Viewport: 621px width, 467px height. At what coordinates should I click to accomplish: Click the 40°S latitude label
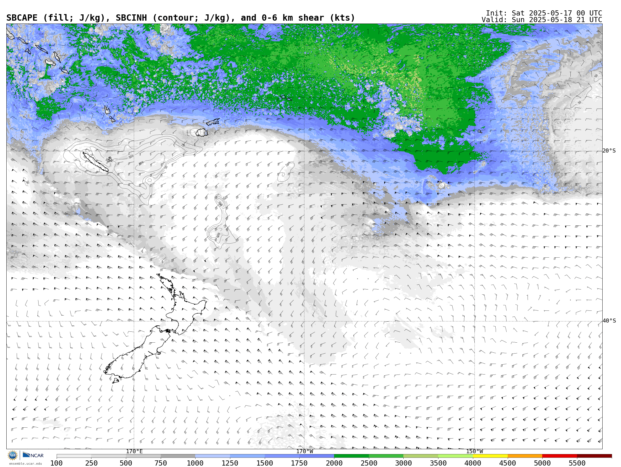coord(609,321)
